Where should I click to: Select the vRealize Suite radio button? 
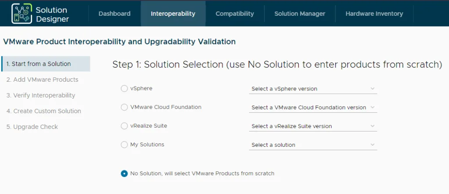point(124,126)
